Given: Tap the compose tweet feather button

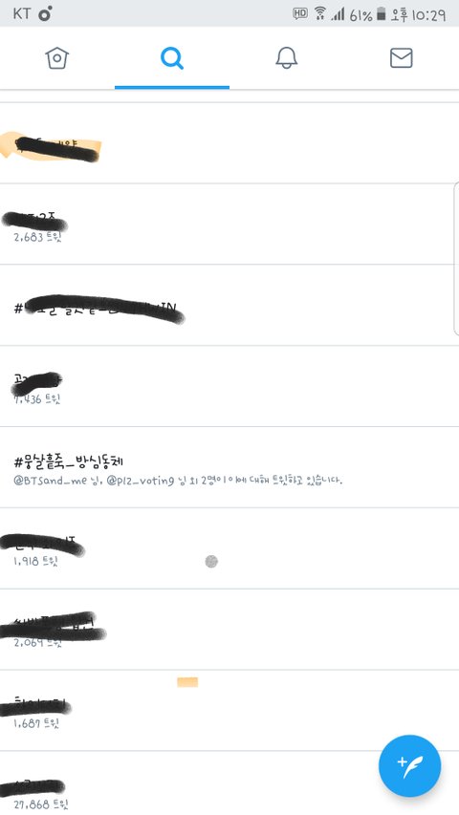Looking at the screenshot, I should click(x=409, y=766).
